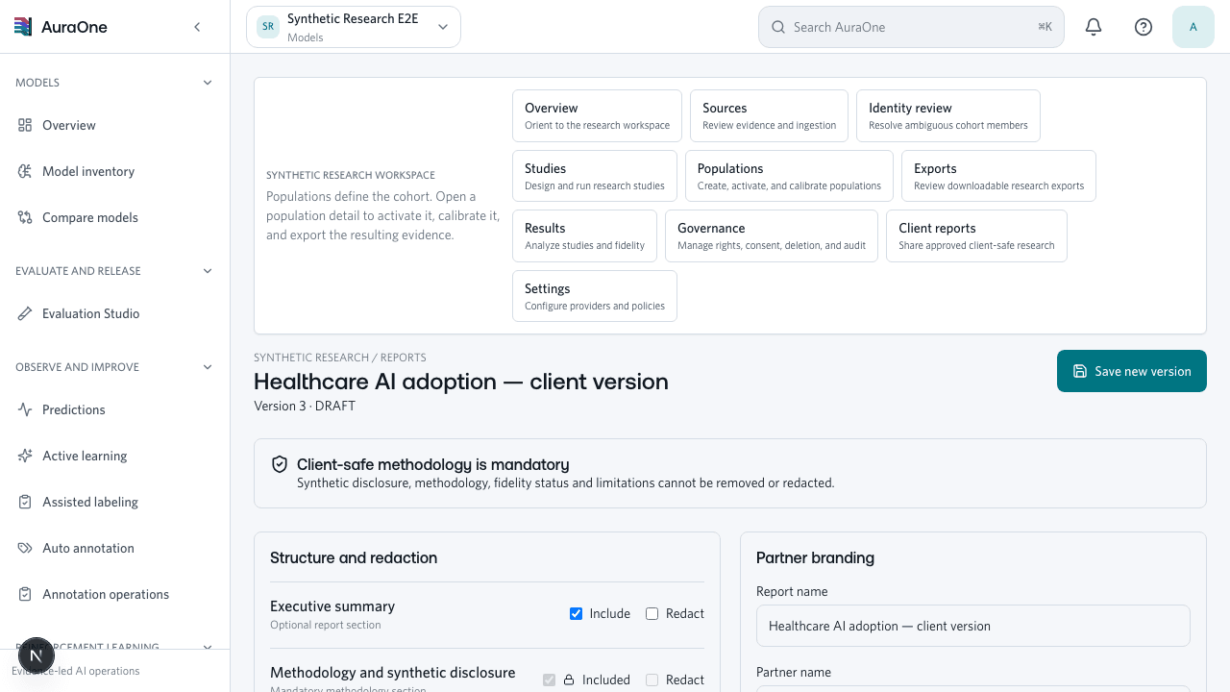Screen dimensions: 1230x692
Task: Open the help question-mark icon
Action: [1144, 27]
